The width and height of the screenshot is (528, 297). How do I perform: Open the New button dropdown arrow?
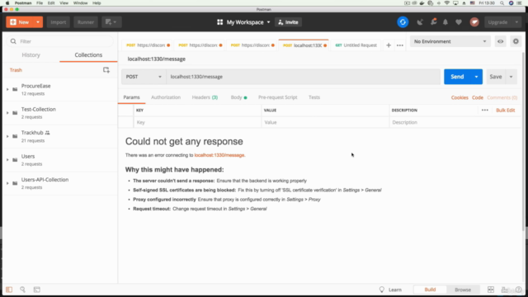[x=38, y=22]
